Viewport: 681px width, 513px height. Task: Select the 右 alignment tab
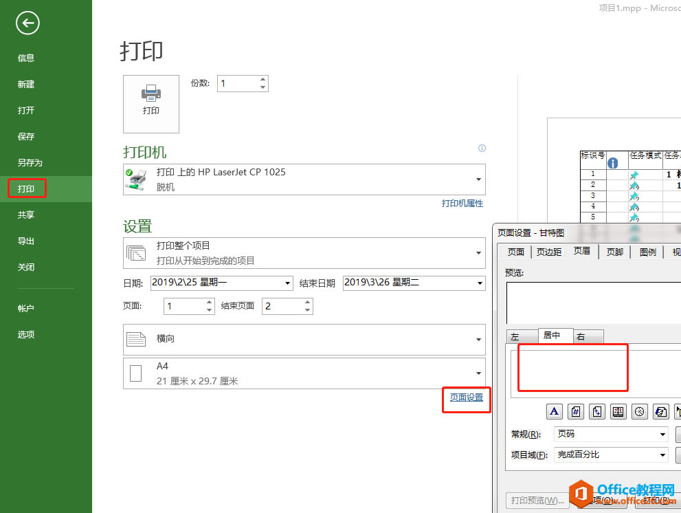(x=588, y=337)
